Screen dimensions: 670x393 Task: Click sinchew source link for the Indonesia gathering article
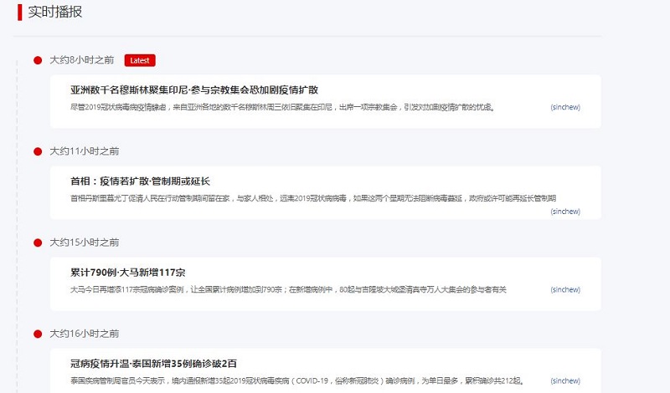pos(565,107)
